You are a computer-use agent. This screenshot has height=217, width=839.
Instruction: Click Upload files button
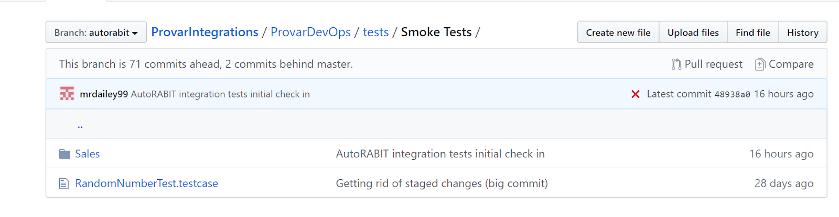(x=693, y=32)
